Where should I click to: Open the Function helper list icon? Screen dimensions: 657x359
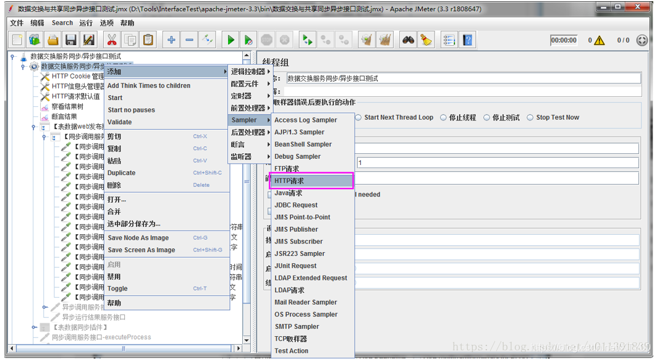coord(449,40)
